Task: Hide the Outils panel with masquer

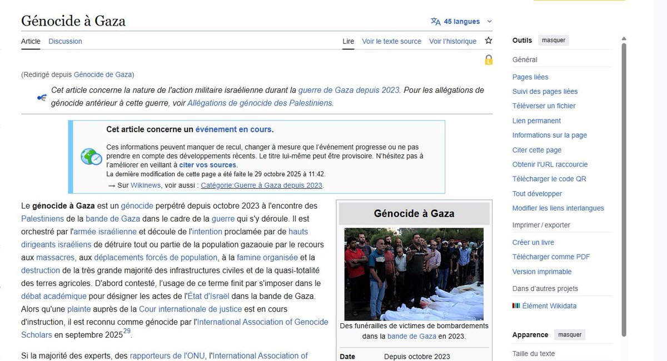Action: 554,40
